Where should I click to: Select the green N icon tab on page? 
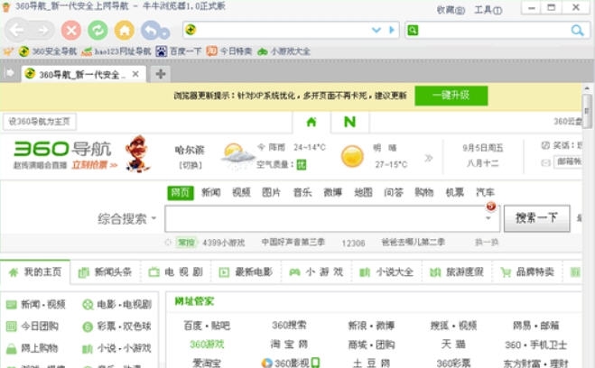(349, 122)
